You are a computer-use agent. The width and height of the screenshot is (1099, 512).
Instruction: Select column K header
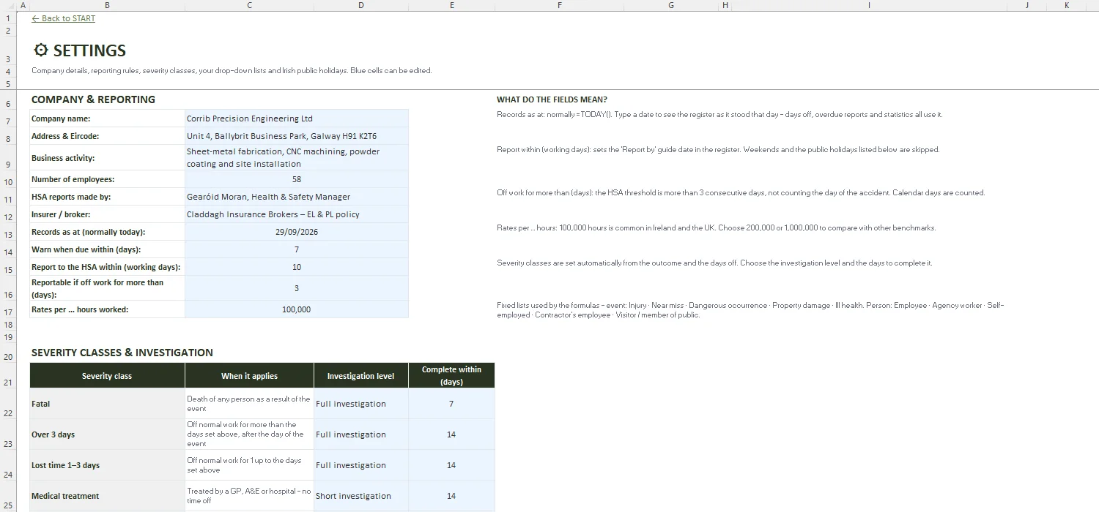pos(1066,5)
